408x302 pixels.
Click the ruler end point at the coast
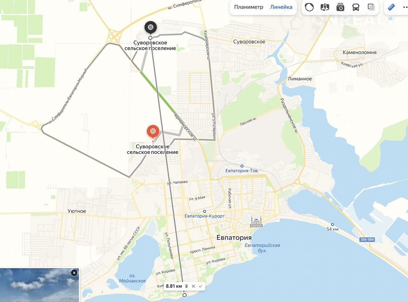185,295
